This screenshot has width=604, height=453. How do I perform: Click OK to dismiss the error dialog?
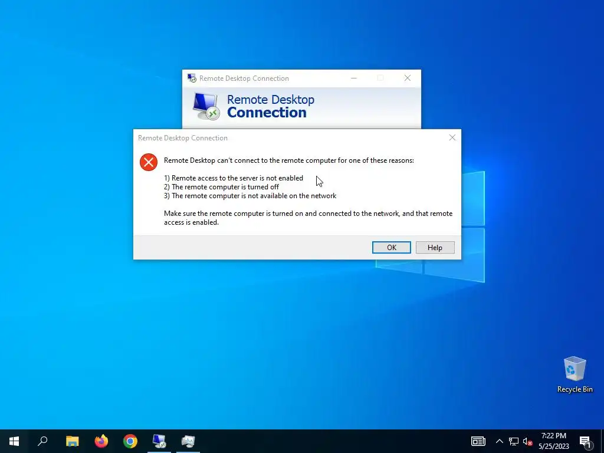point(392,247)
